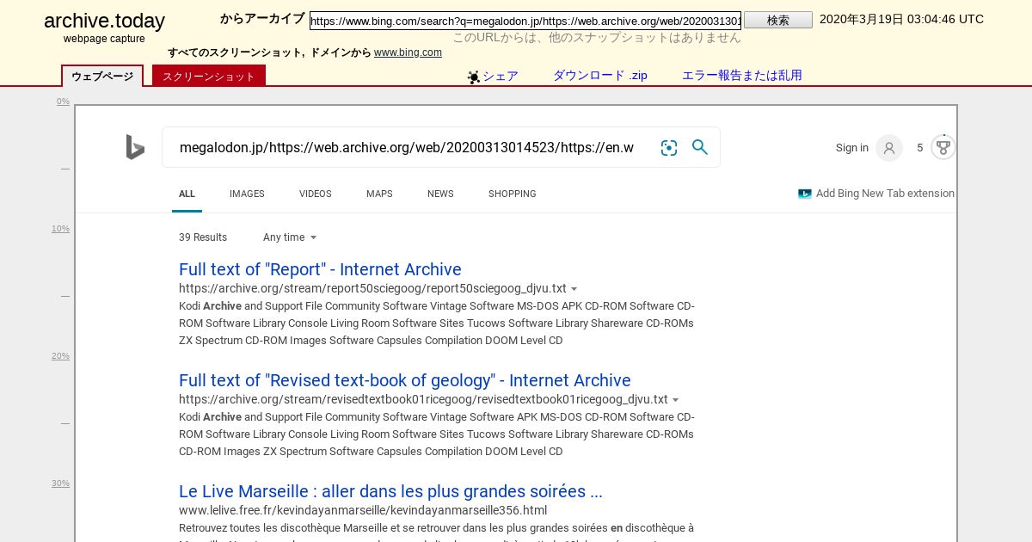Switch to the IMAGES tab

(247, 194)
